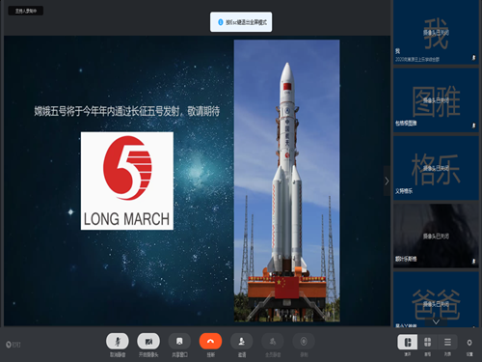Click the 全员静音 mute-all icon
The image size is (482, 362).
[273, 342]
